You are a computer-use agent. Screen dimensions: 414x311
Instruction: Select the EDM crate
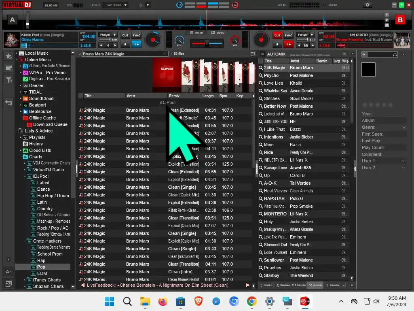(x=42, y=273)
